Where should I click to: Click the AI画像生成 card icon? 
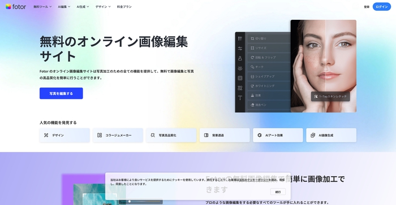313,136
